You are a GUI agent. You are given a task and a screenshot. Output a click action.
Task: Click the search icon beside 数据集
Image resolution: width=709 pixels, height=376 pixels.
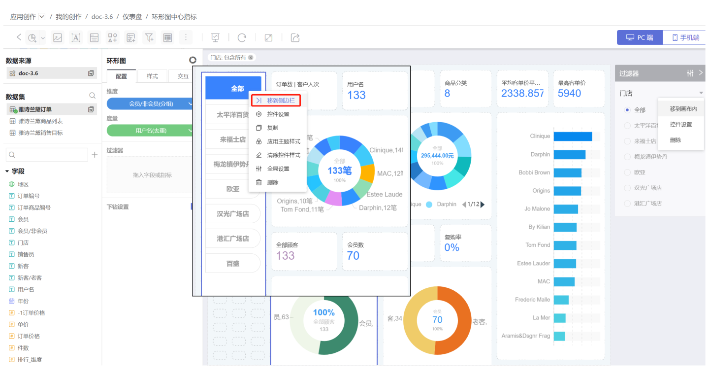(92, 96)
